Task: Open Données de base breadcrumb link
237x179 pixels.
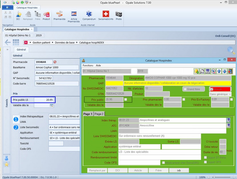Action: (65, 42)
